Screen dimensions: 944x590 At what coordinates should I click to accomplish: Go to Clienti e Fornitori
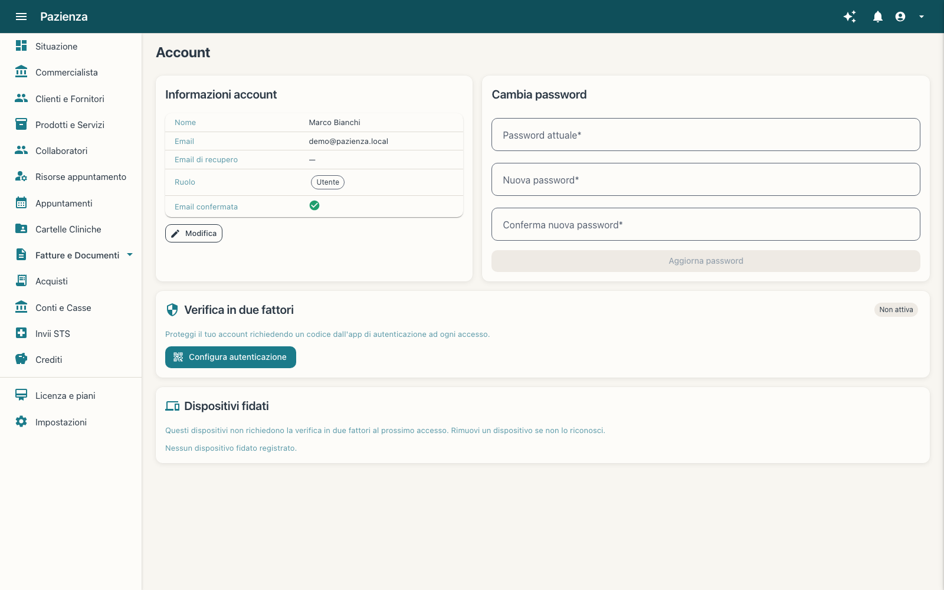[x=71, y=99]
